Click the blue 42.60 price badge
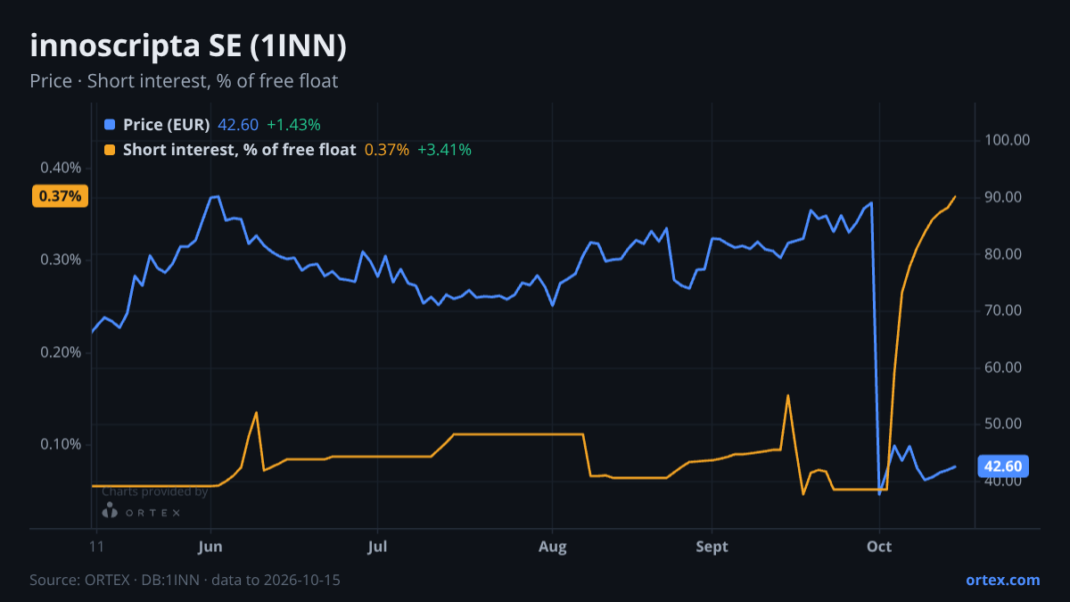 click(1004, 466)
